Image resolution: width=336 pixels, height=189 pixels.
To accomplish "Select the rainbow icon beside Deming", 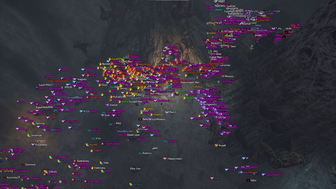I will (x=33, y=123).
